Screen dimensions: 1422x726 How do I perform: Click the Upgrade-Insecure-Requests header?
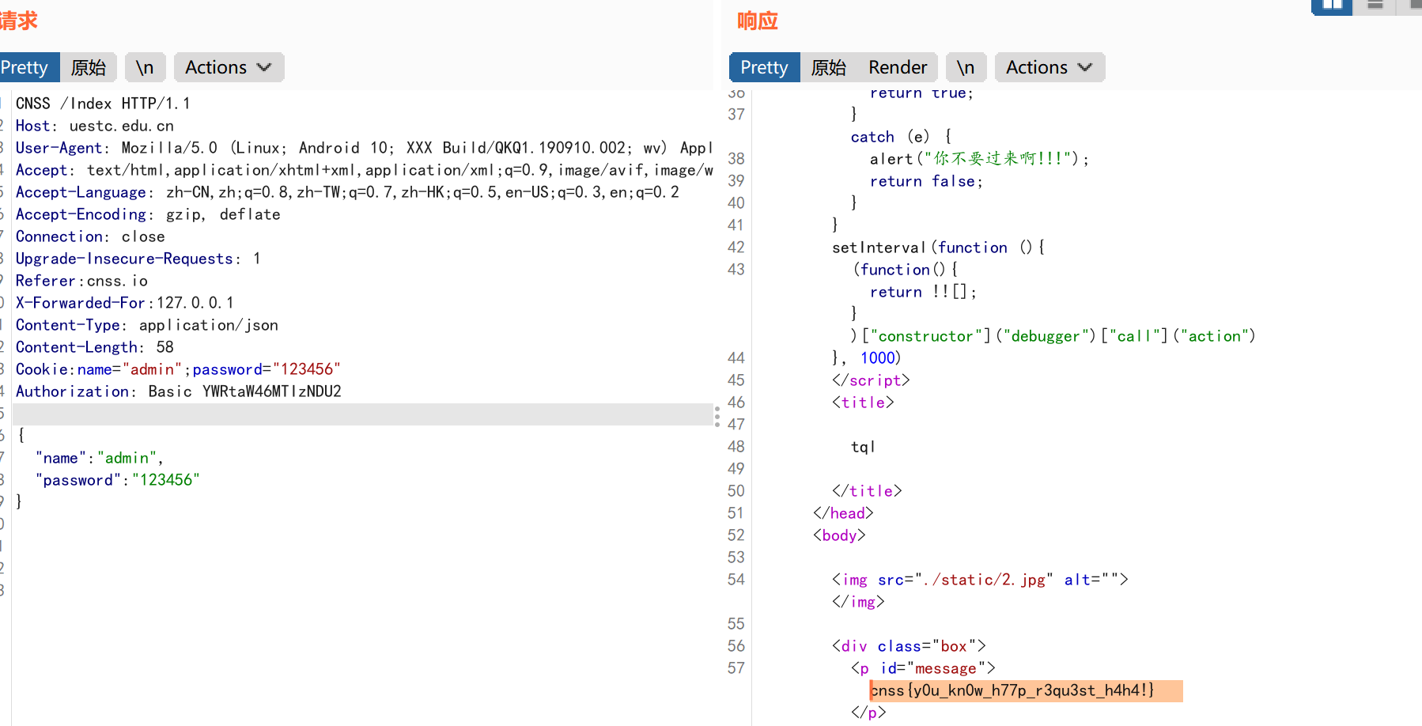pyautogui.click(x=138, y=259)
